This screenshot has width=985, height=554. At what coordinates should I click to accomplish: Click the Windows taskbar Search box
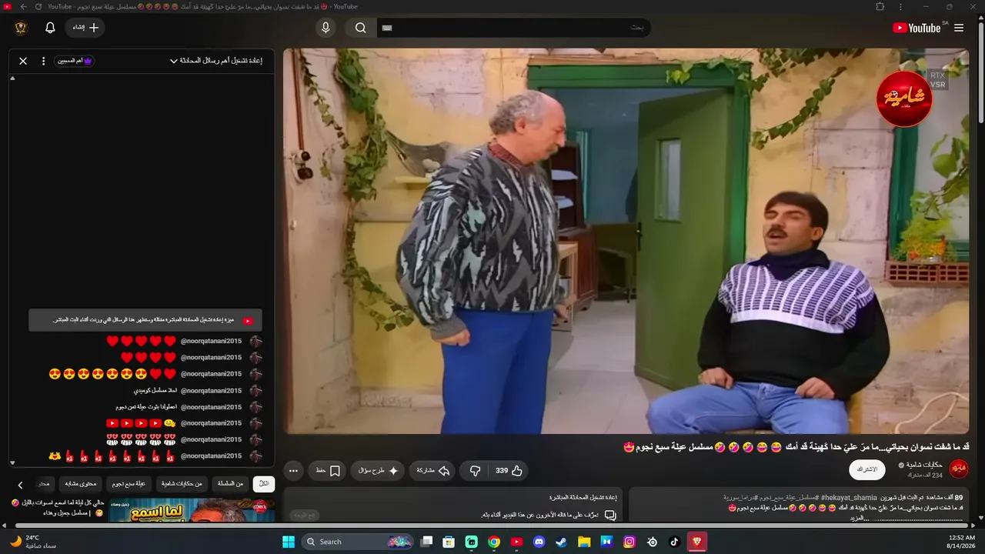click(359, 542)
